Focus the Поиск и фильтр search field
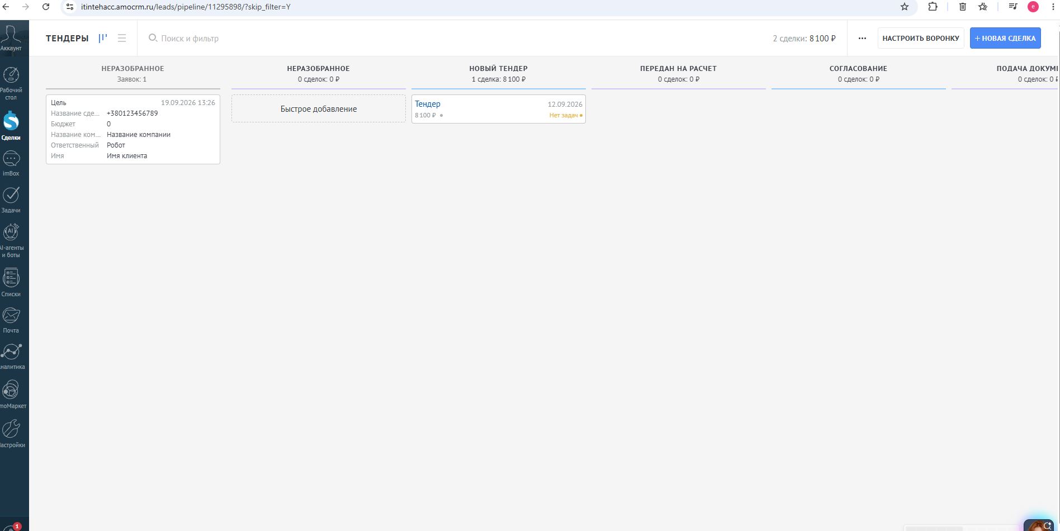Screen dimensions: 1060x531 [190, 39]
